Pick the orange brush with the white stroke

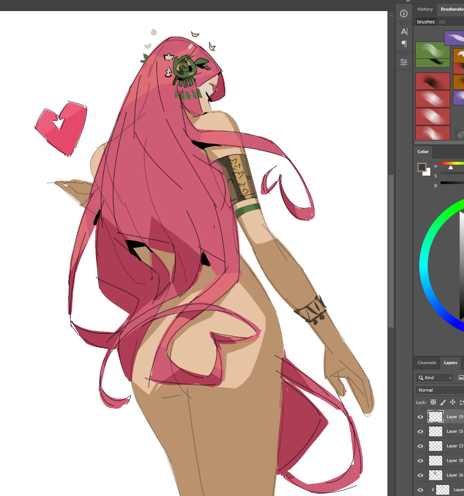(459, 56)
